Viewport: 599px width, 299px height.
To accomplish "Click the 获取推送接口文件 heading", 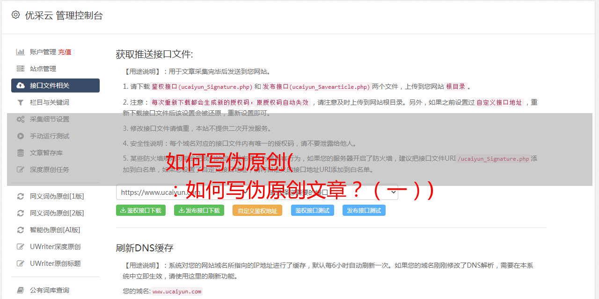I will pos(154,54).
